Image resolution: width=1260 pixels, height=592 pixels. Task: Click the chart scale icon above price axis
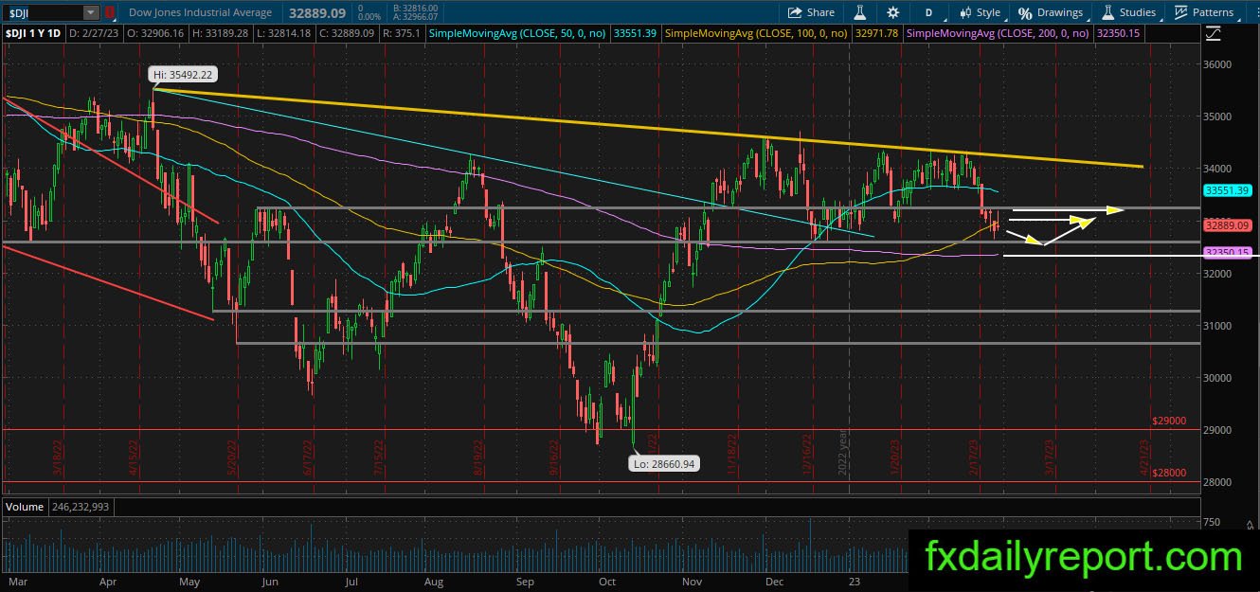[1214, 33]
